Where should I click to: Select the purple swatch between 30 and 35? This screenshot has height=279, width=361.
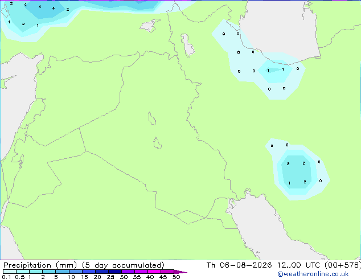pos(128,272)
